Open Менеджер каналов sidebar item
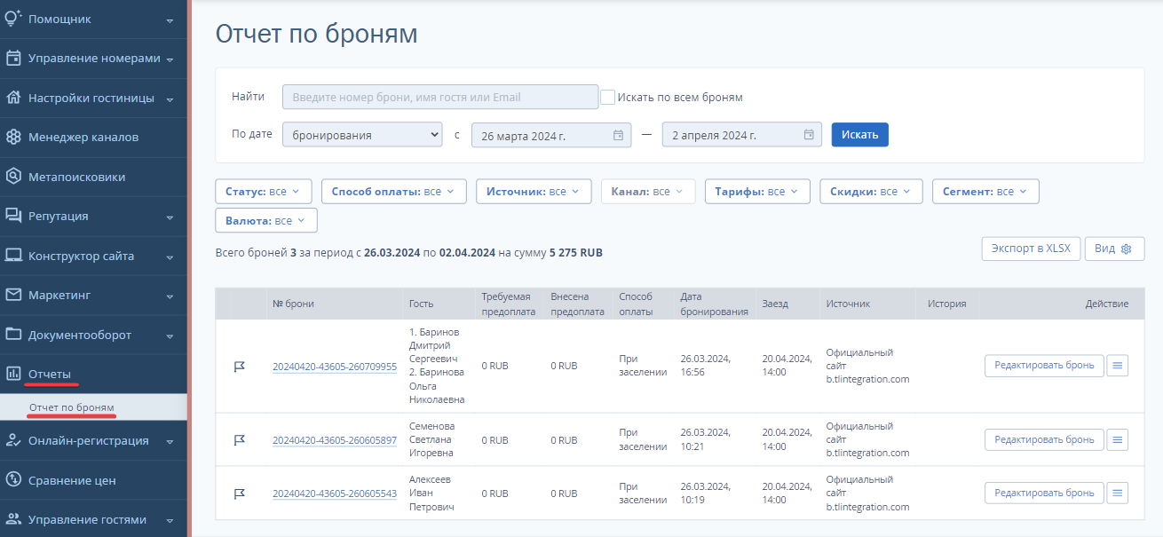The height and width of the screenshot is (537, 1163). coord(93,138)
